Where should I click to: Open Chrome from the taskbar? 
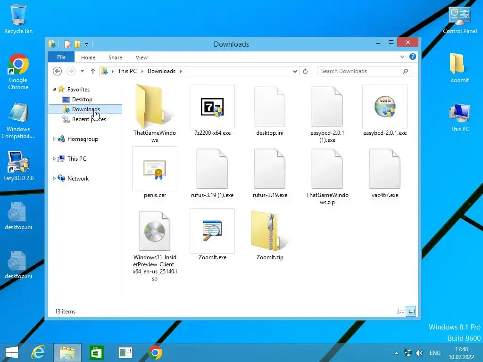click(155, 353)
